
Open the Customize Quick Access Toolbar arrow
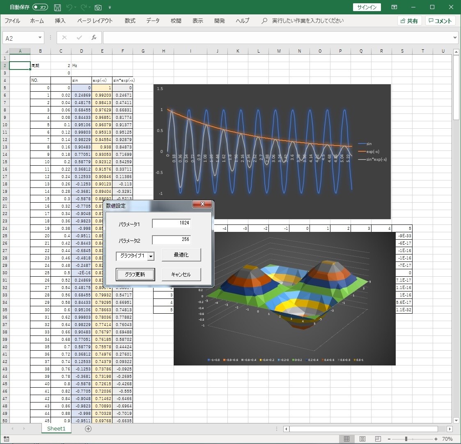coord(110,7)
